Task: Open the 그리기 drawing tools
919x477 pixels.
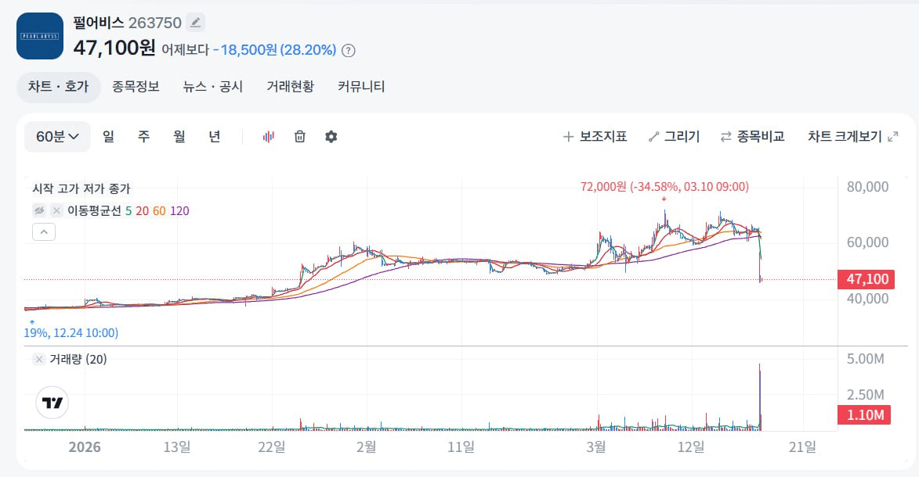Action: tap(674, 137)
